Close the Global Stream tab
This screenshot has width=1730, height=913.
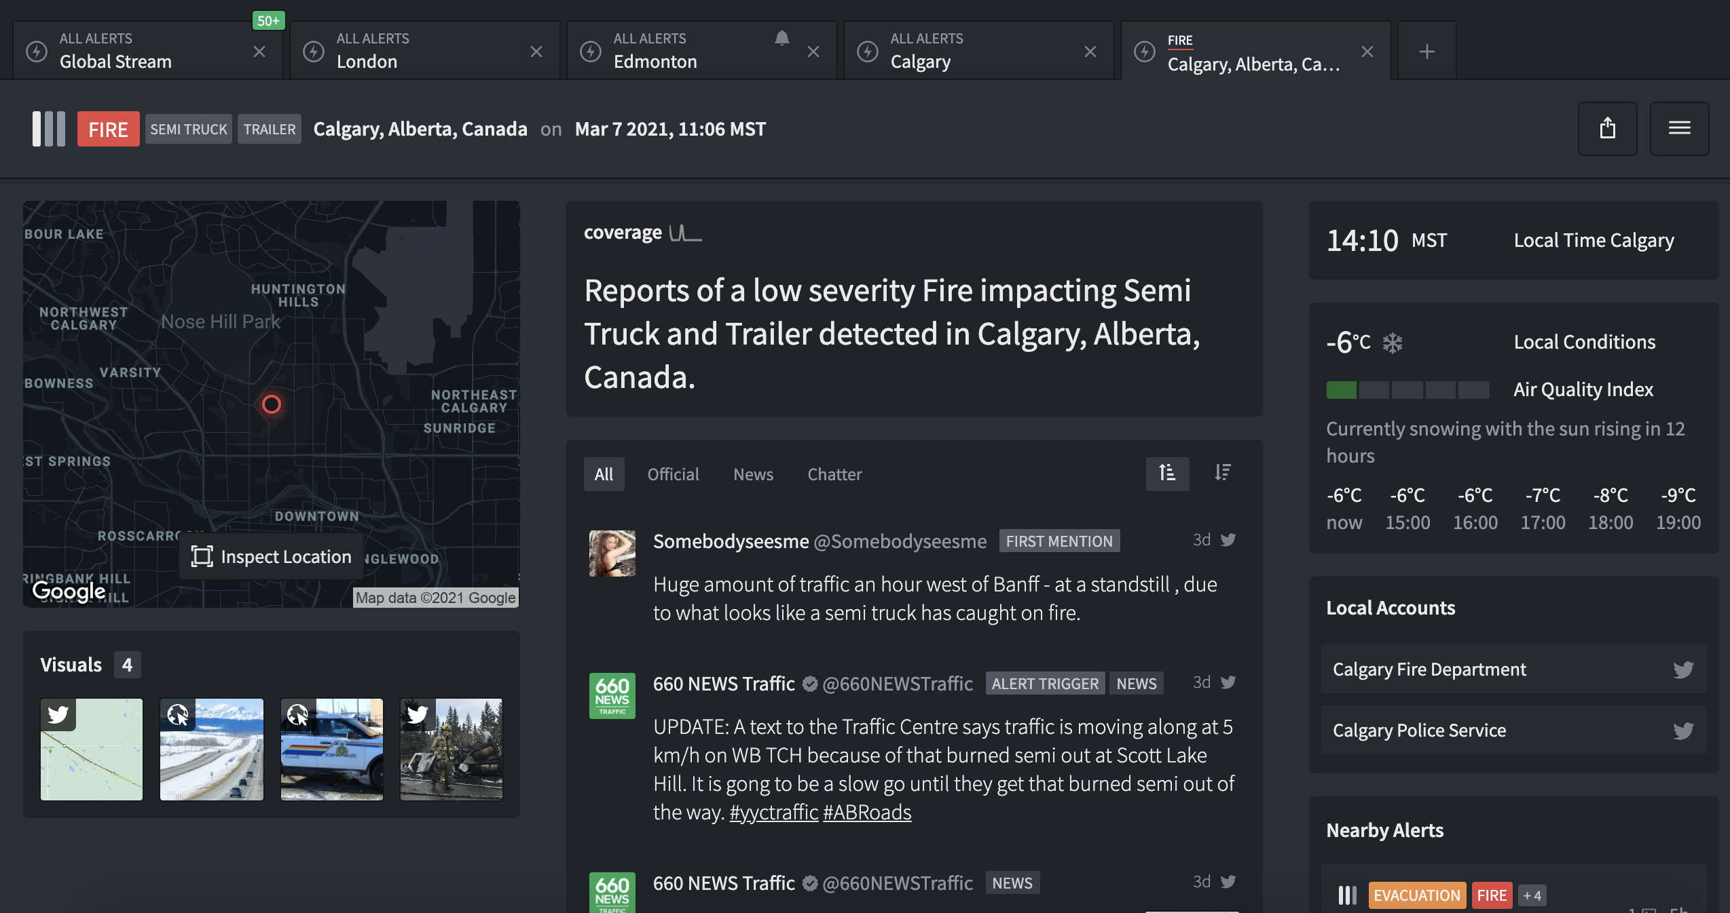[x=259, y=52]
